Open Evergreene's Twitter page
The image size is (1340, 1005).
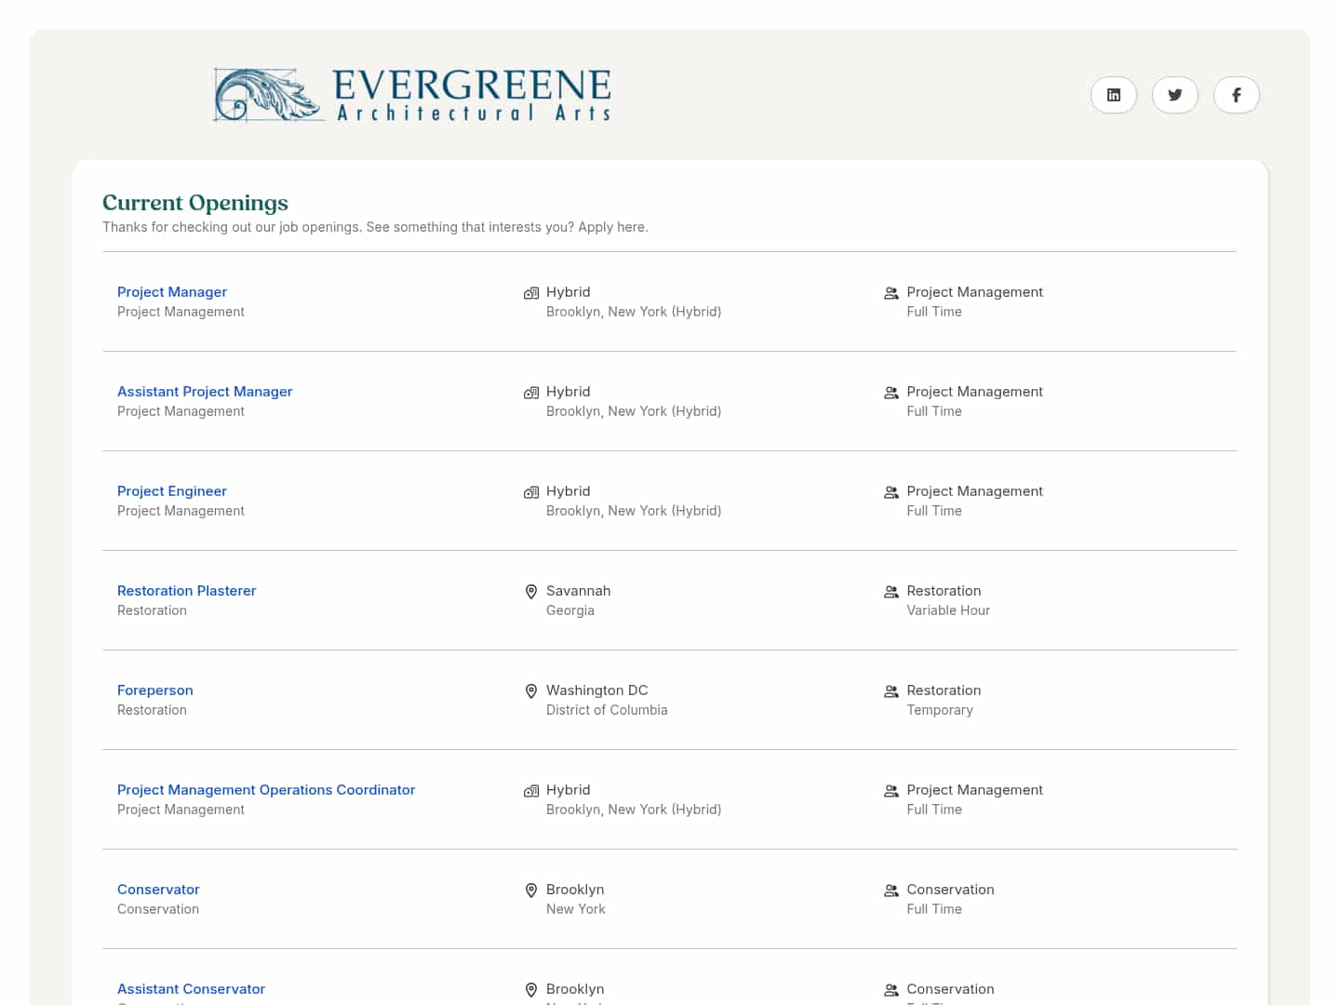[x=1174, y=95]
